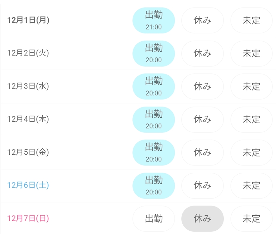Choose 未定 for 12月5日(金)

pyautogui.click(x=251, y=152)
